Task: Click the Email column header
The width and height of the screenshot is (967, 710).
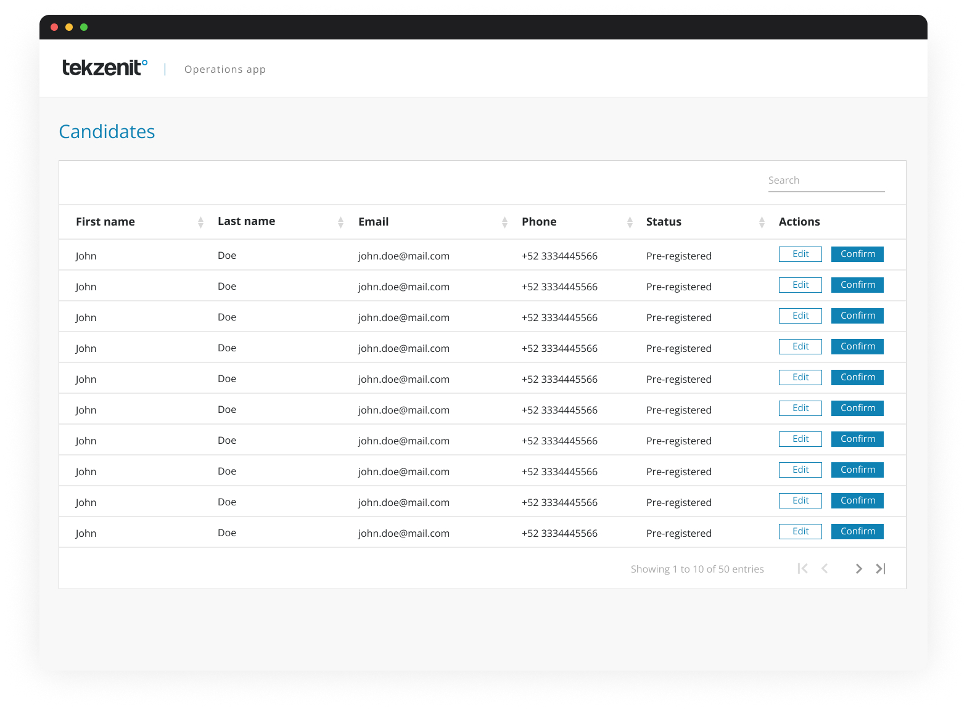Action: 373,222
